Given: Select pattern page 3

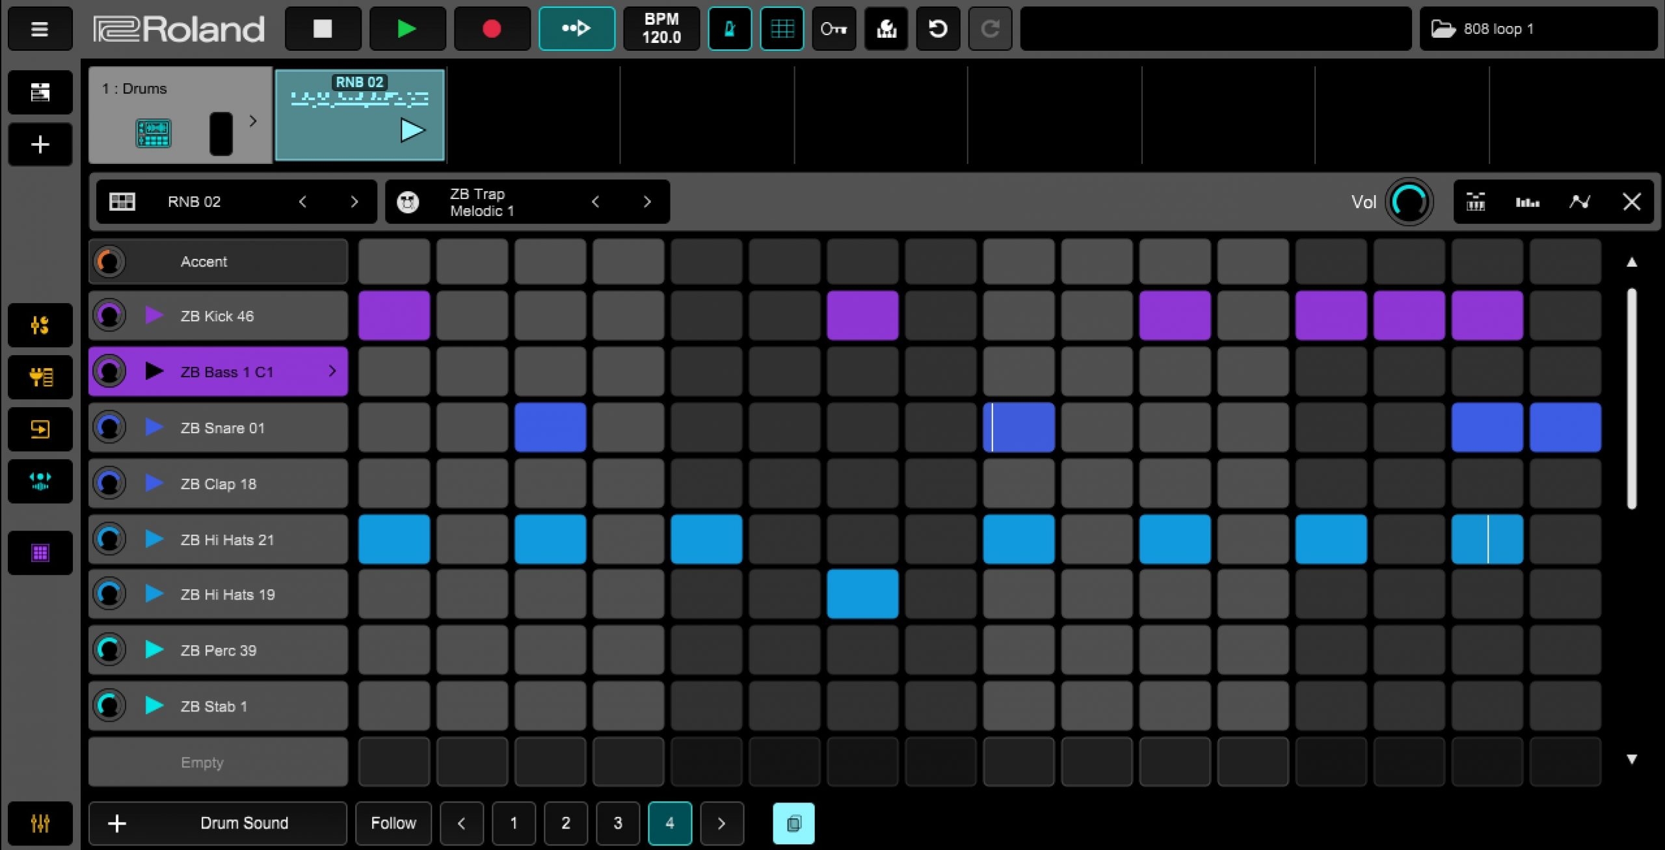Looking at the screenshot, I should (x=617, y=823).
